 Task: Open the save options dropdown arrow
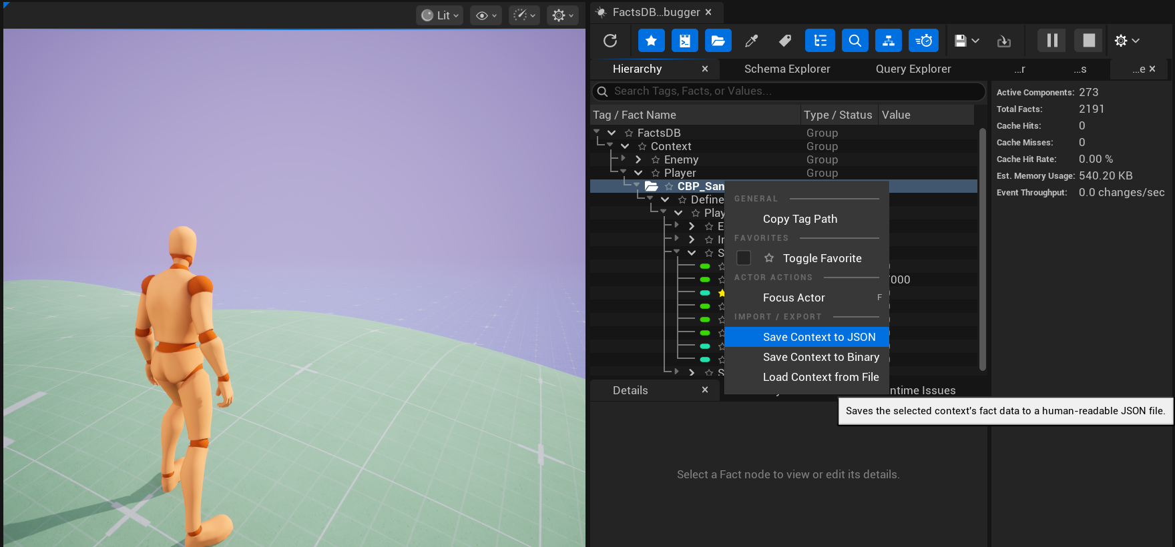[x=975, y=41]
